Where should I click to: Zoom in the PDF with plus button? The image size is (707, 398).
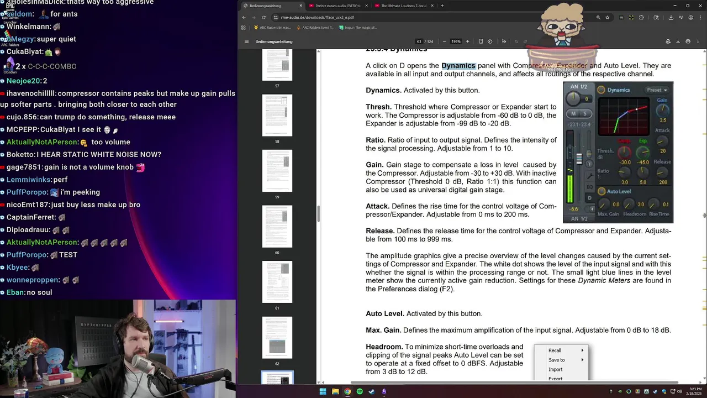click(467, 41)
